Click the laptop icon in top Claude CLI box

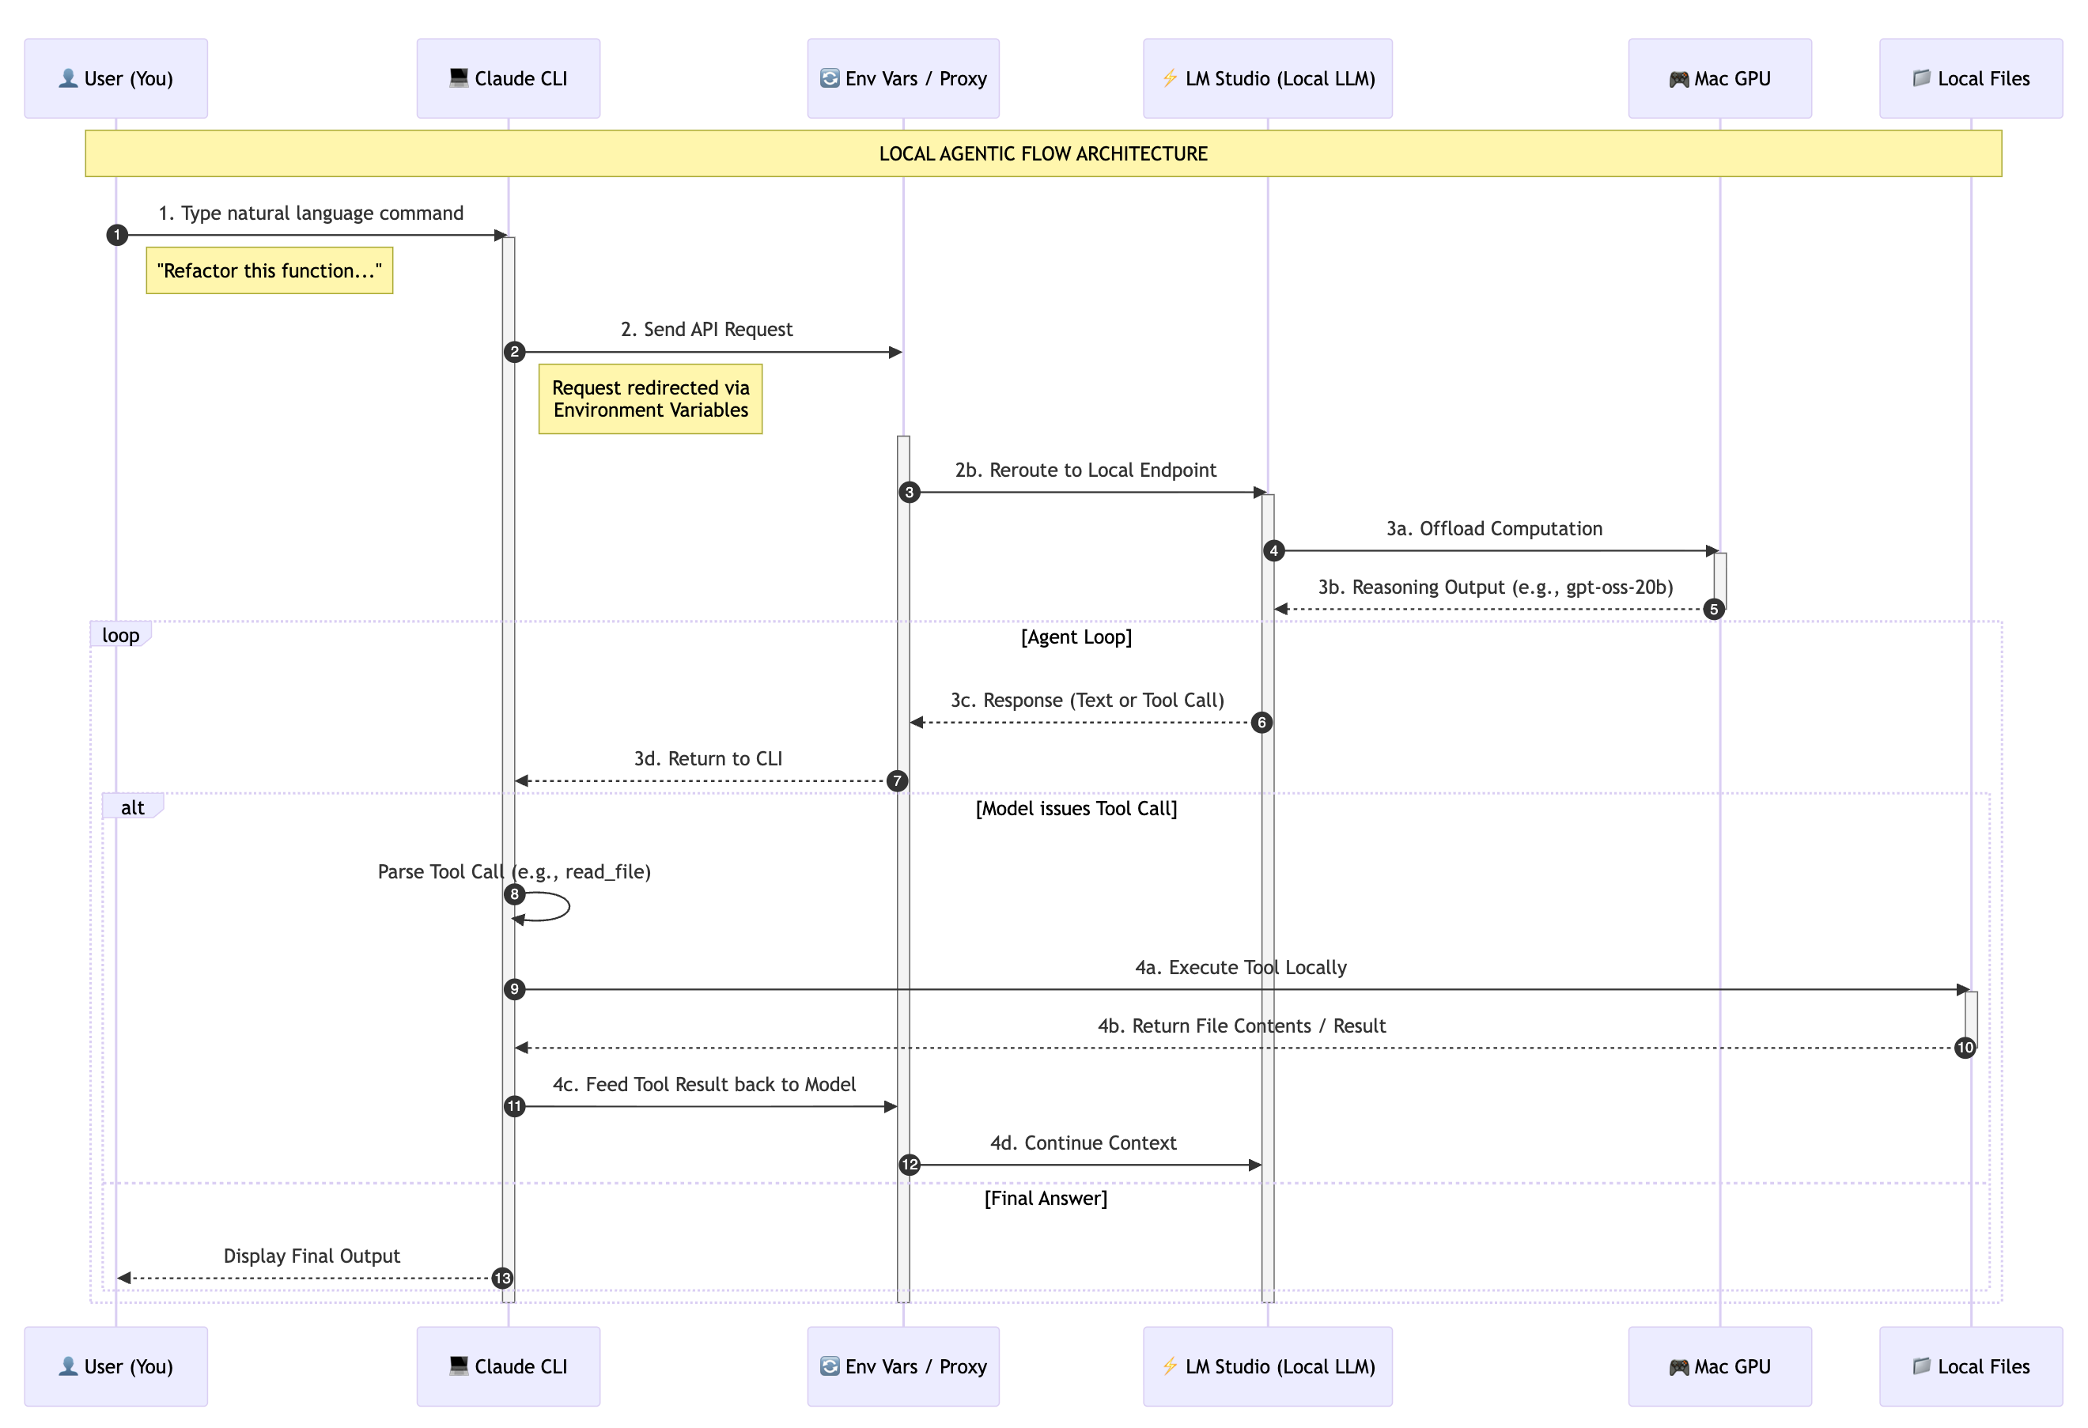click(458, 78)
